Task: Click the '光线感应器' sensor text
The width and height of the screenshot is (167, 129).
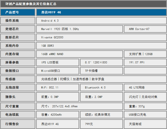Action: [x=49, y=79]
